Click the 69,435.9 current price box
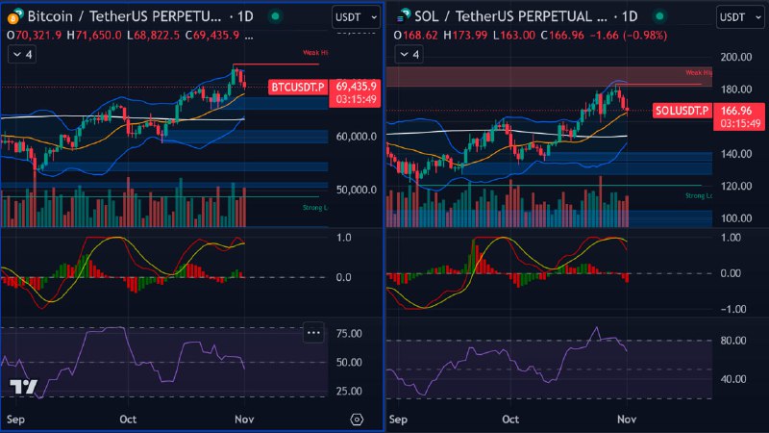Viewport: 769px width, 433px height. tap(356, 92)
